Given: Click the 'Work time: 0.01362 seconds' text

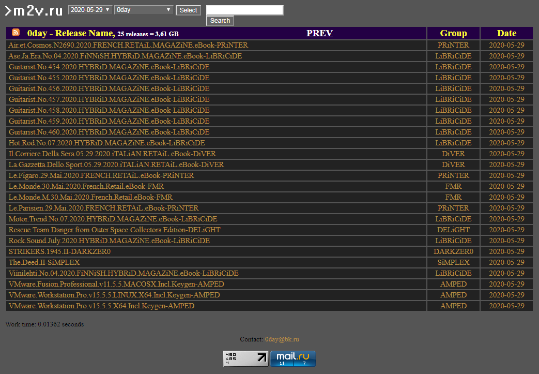Looking at the screenshot, I should [x=44, y=324].
